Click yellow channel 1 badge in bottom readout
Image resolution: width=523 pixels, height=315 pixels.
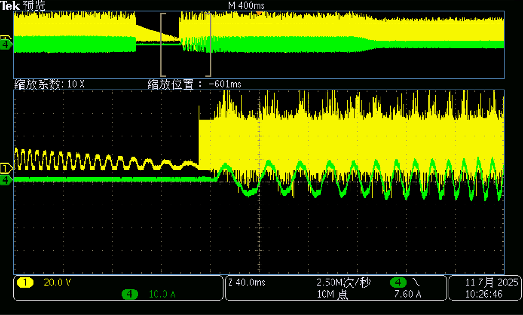point(25,283)
